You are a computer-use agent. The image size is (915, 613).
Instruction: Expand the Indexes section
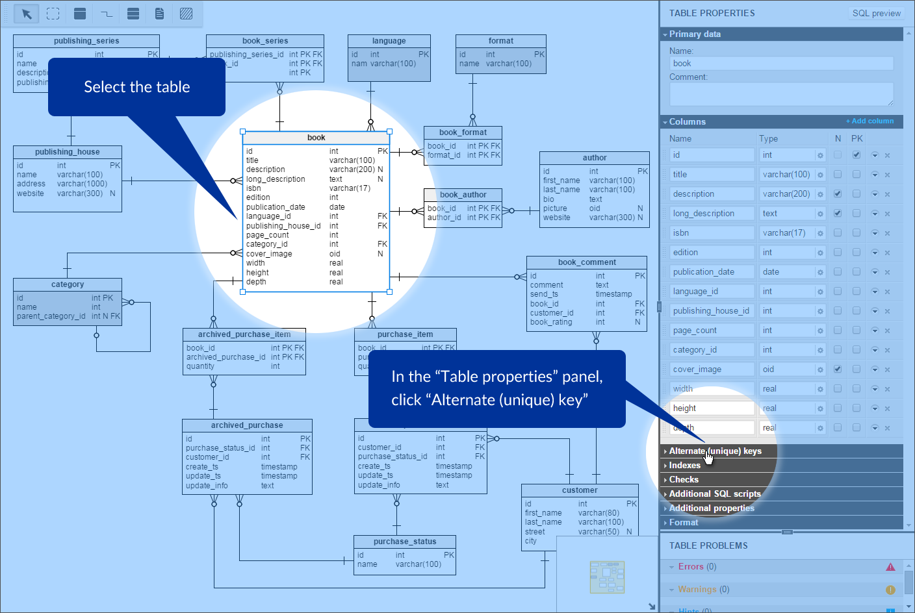pyautogui.click(x=781, y=465)
